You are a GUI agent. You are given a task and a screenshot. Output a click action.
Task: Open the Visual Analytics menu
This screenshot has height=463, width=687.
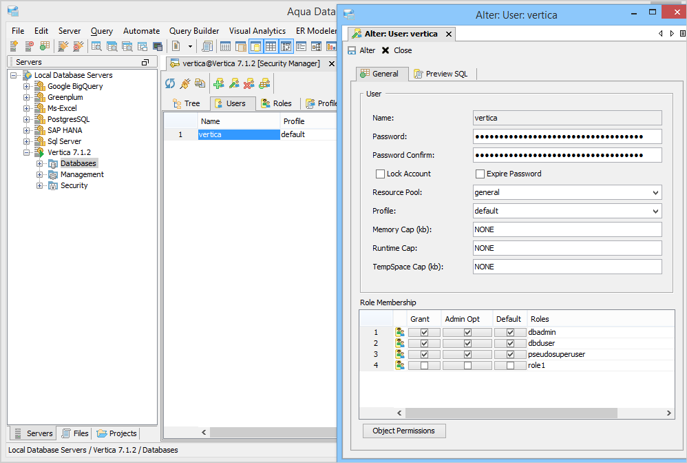[x=257, y=31]
